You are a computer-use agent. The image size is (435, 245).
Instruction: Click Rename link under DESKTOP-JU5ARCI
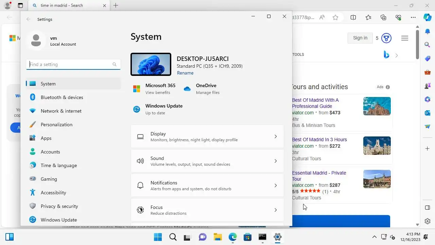click(185, 73)
